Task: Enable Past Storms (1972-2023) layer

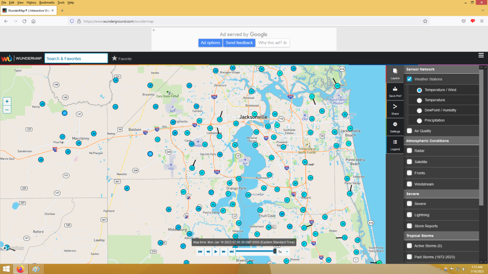Action: point(409,257)
